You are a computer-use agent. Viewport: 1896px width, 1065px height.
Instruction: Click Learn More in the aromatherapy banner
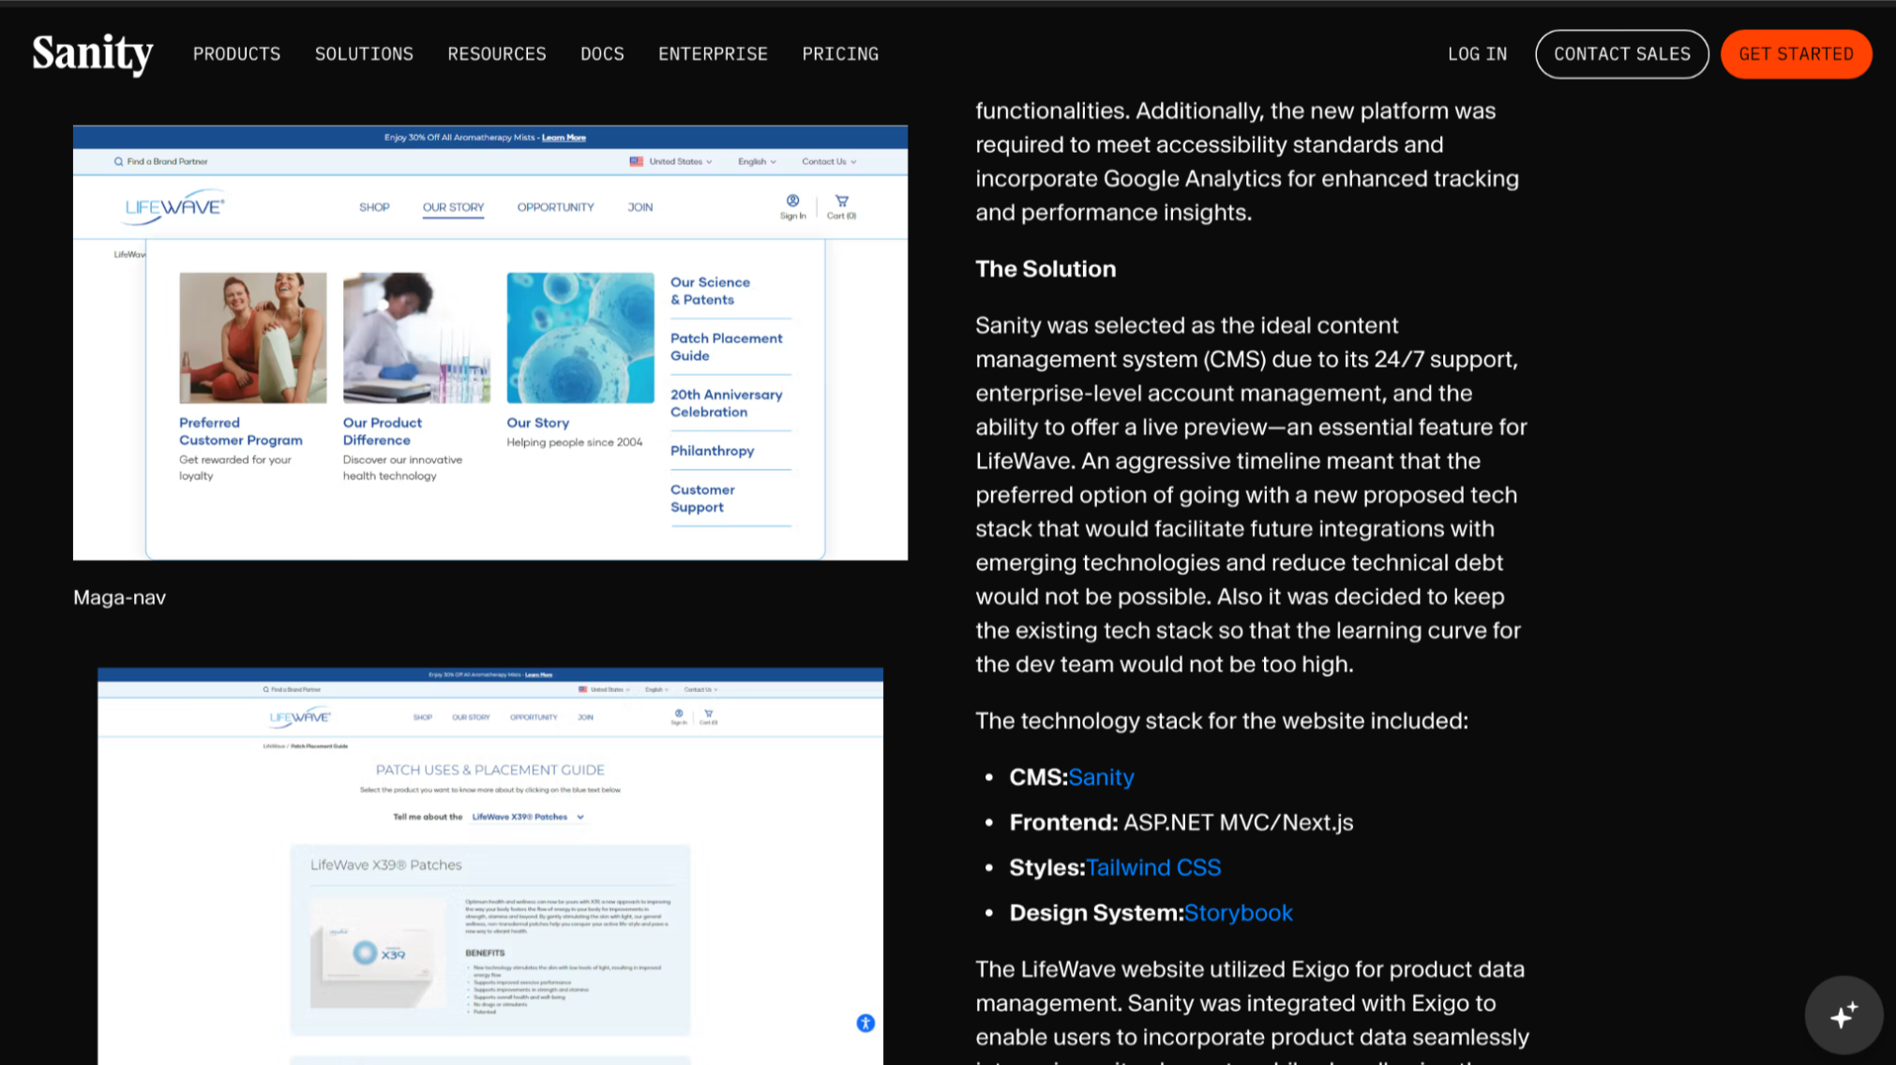563,137
